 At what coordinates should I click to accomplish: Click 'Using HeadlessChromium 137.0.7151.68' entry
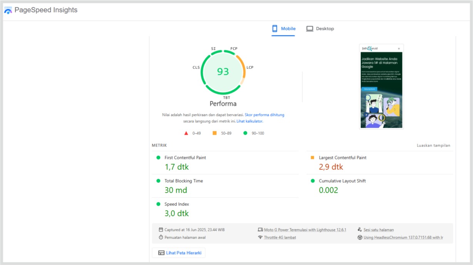403,237
